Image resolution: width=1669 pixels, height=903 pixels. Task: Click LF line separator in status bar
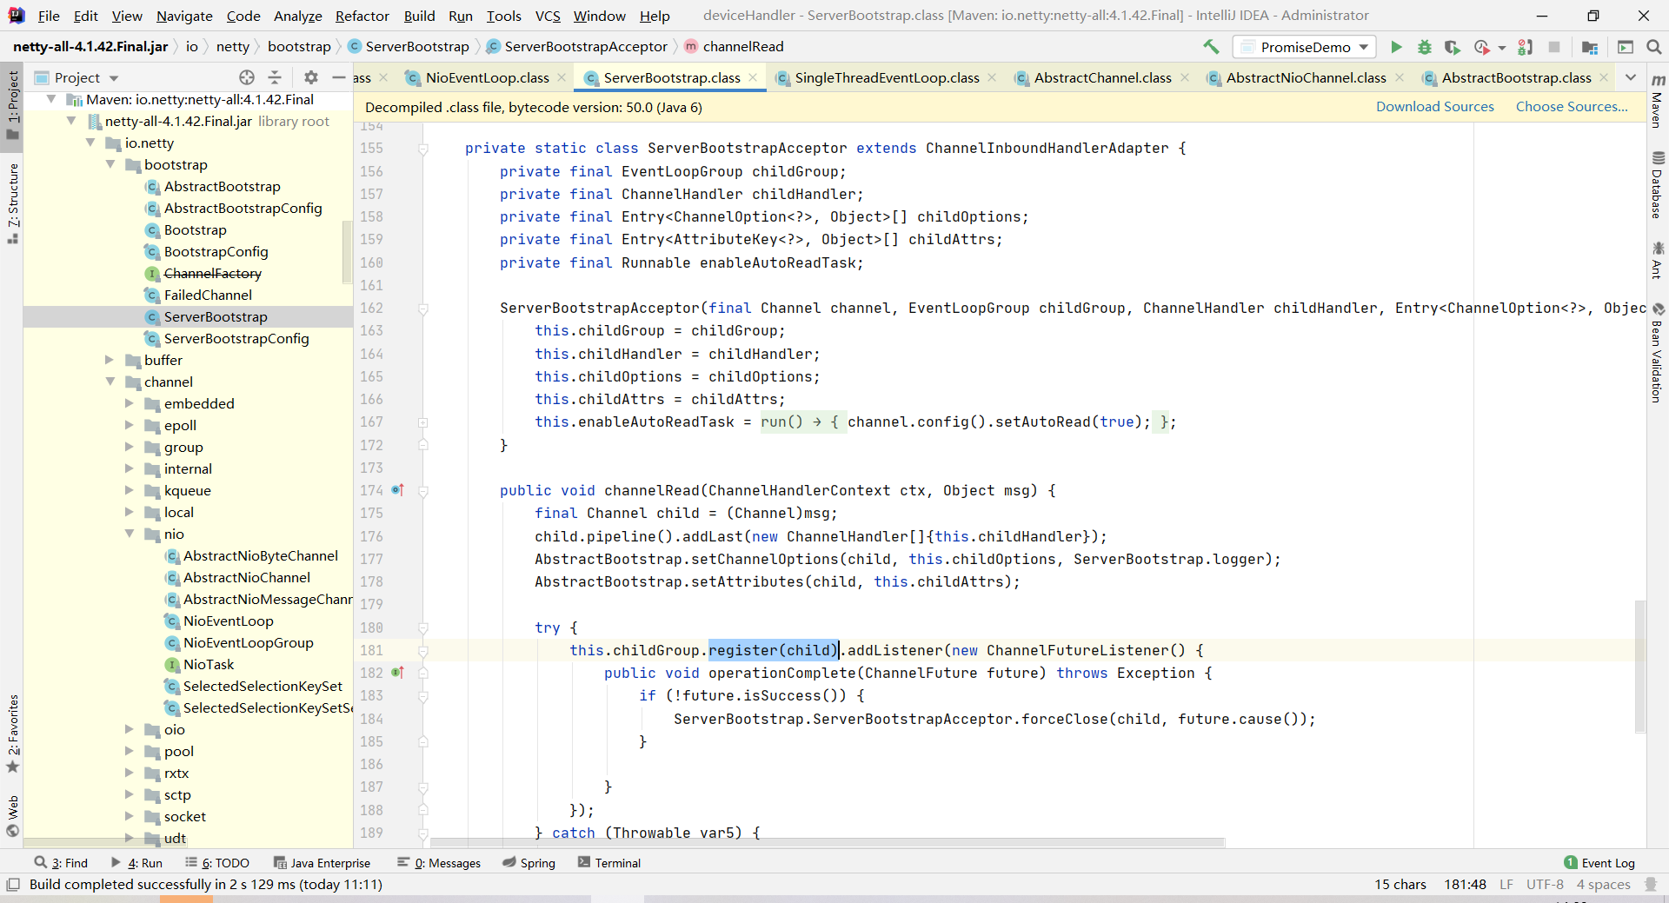[x=1506, y=885]
